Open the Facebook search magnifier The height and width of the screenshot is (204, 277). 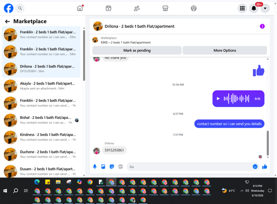[20, 8]
